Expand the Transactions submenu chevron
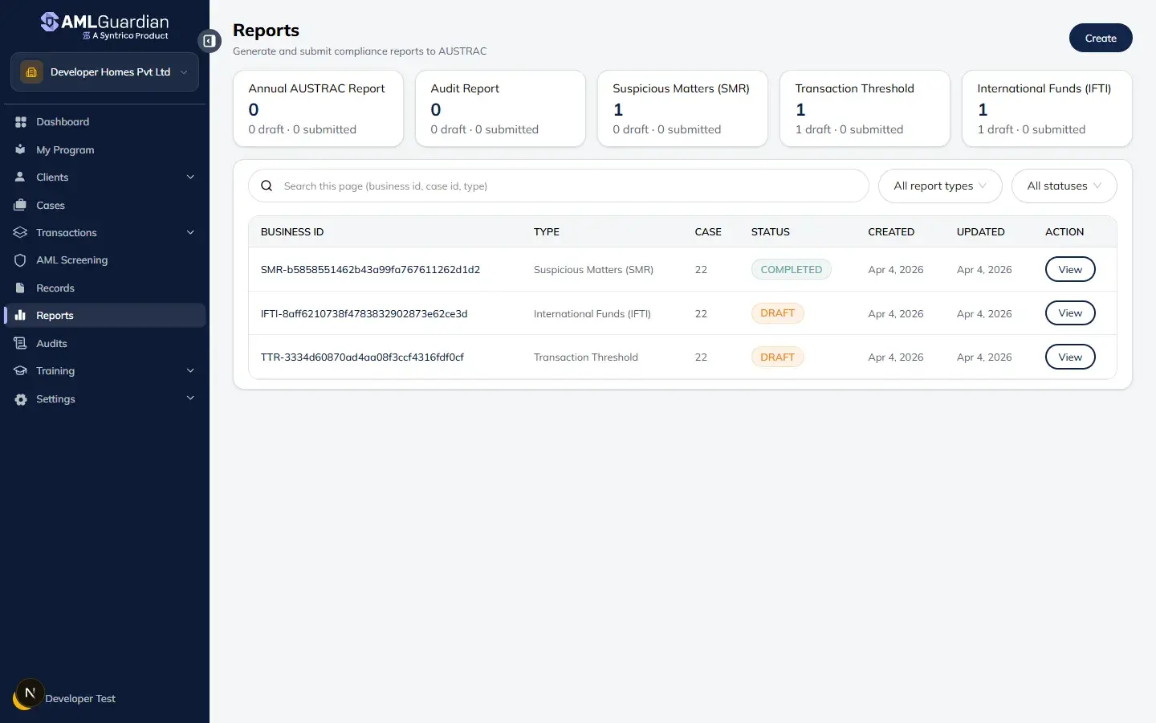The width and height of the screenshot is (1156, 723). 190,232
